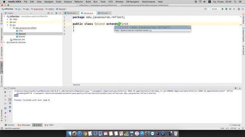Collapse the src folder
245x137 pixels.
coord(8,25)
